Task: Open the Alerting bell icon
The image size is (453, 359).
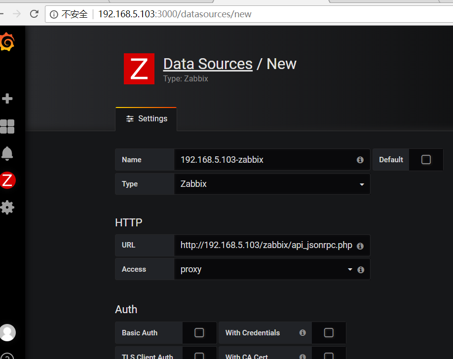Action: (7, 153)
